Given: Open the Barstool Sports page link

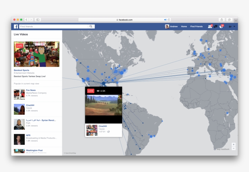Looking at the screenshot, I should [22, 70].
